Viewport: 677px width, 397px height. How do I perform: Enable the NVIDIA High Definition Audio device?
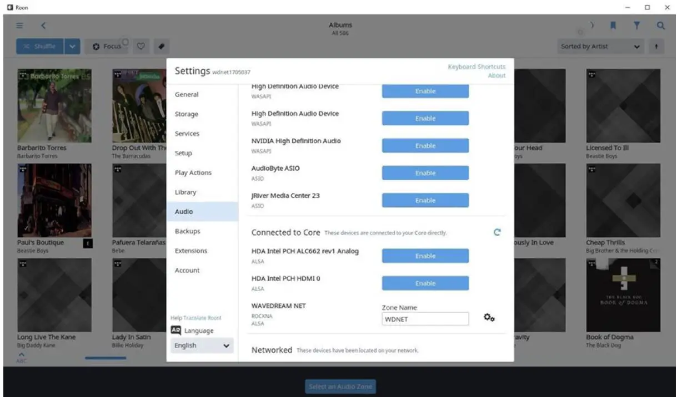[x=425, y=146]
